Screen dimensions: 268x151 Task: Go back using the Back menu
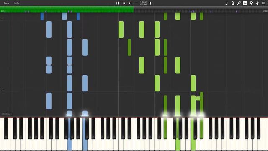[x=6, y=3]
